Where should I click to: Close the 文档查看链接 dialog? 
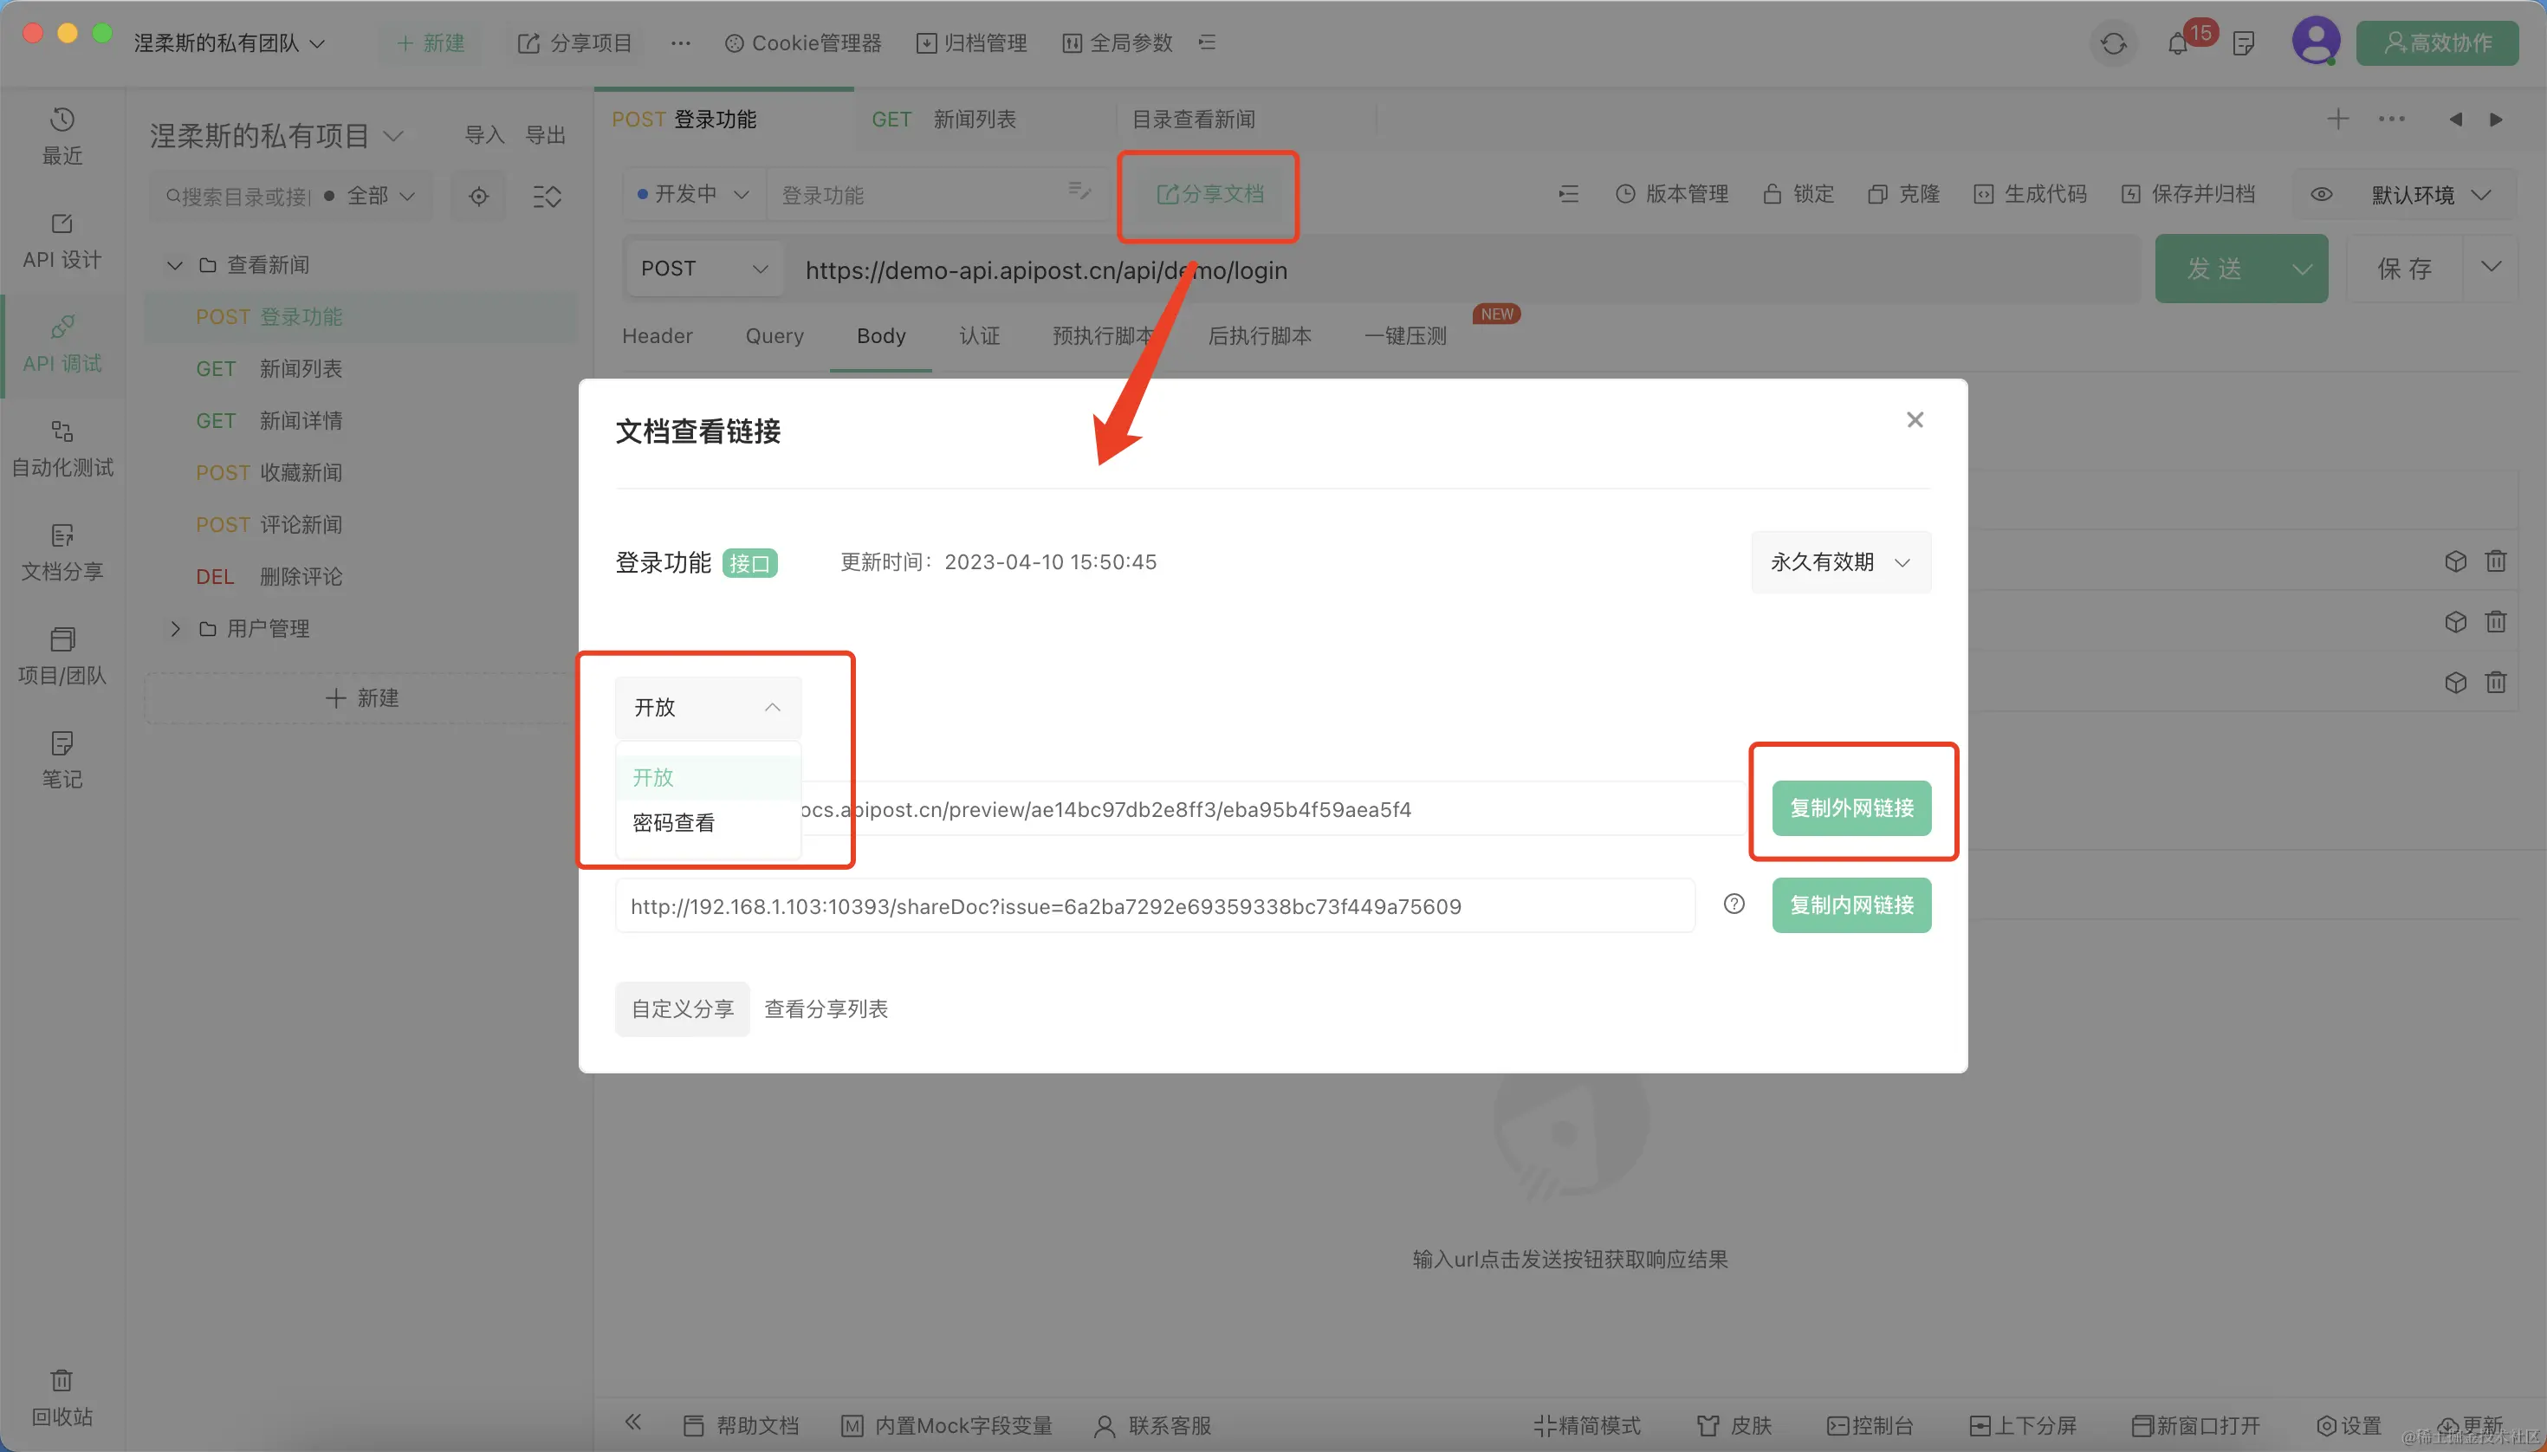coord(1915,420)
